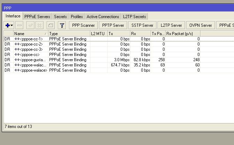Click the 35.2 kbps Rx value
Image resolution: width=234 pixels, height=145 pixels.
(x=142, y=65)
